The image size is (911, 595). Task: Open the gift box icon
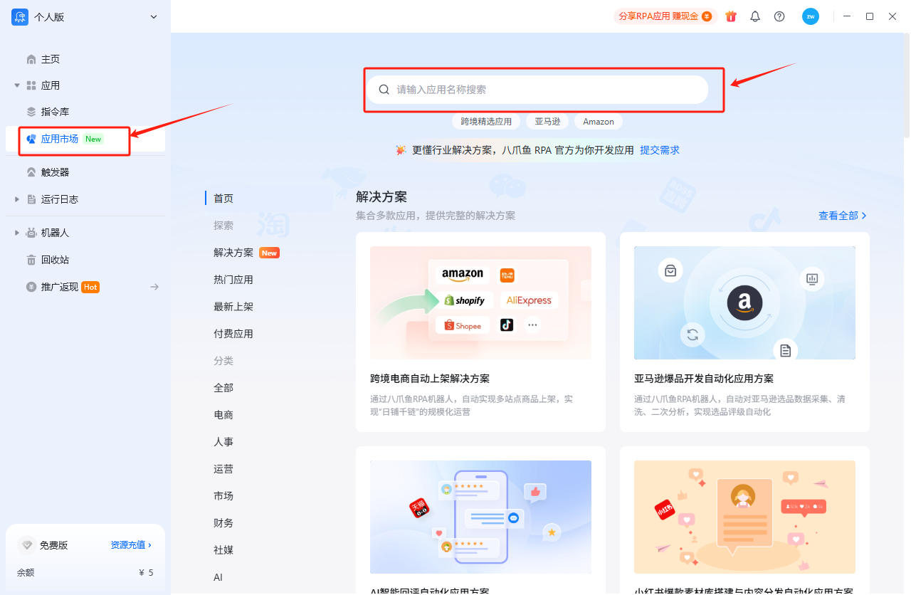(x=731, y=16)
